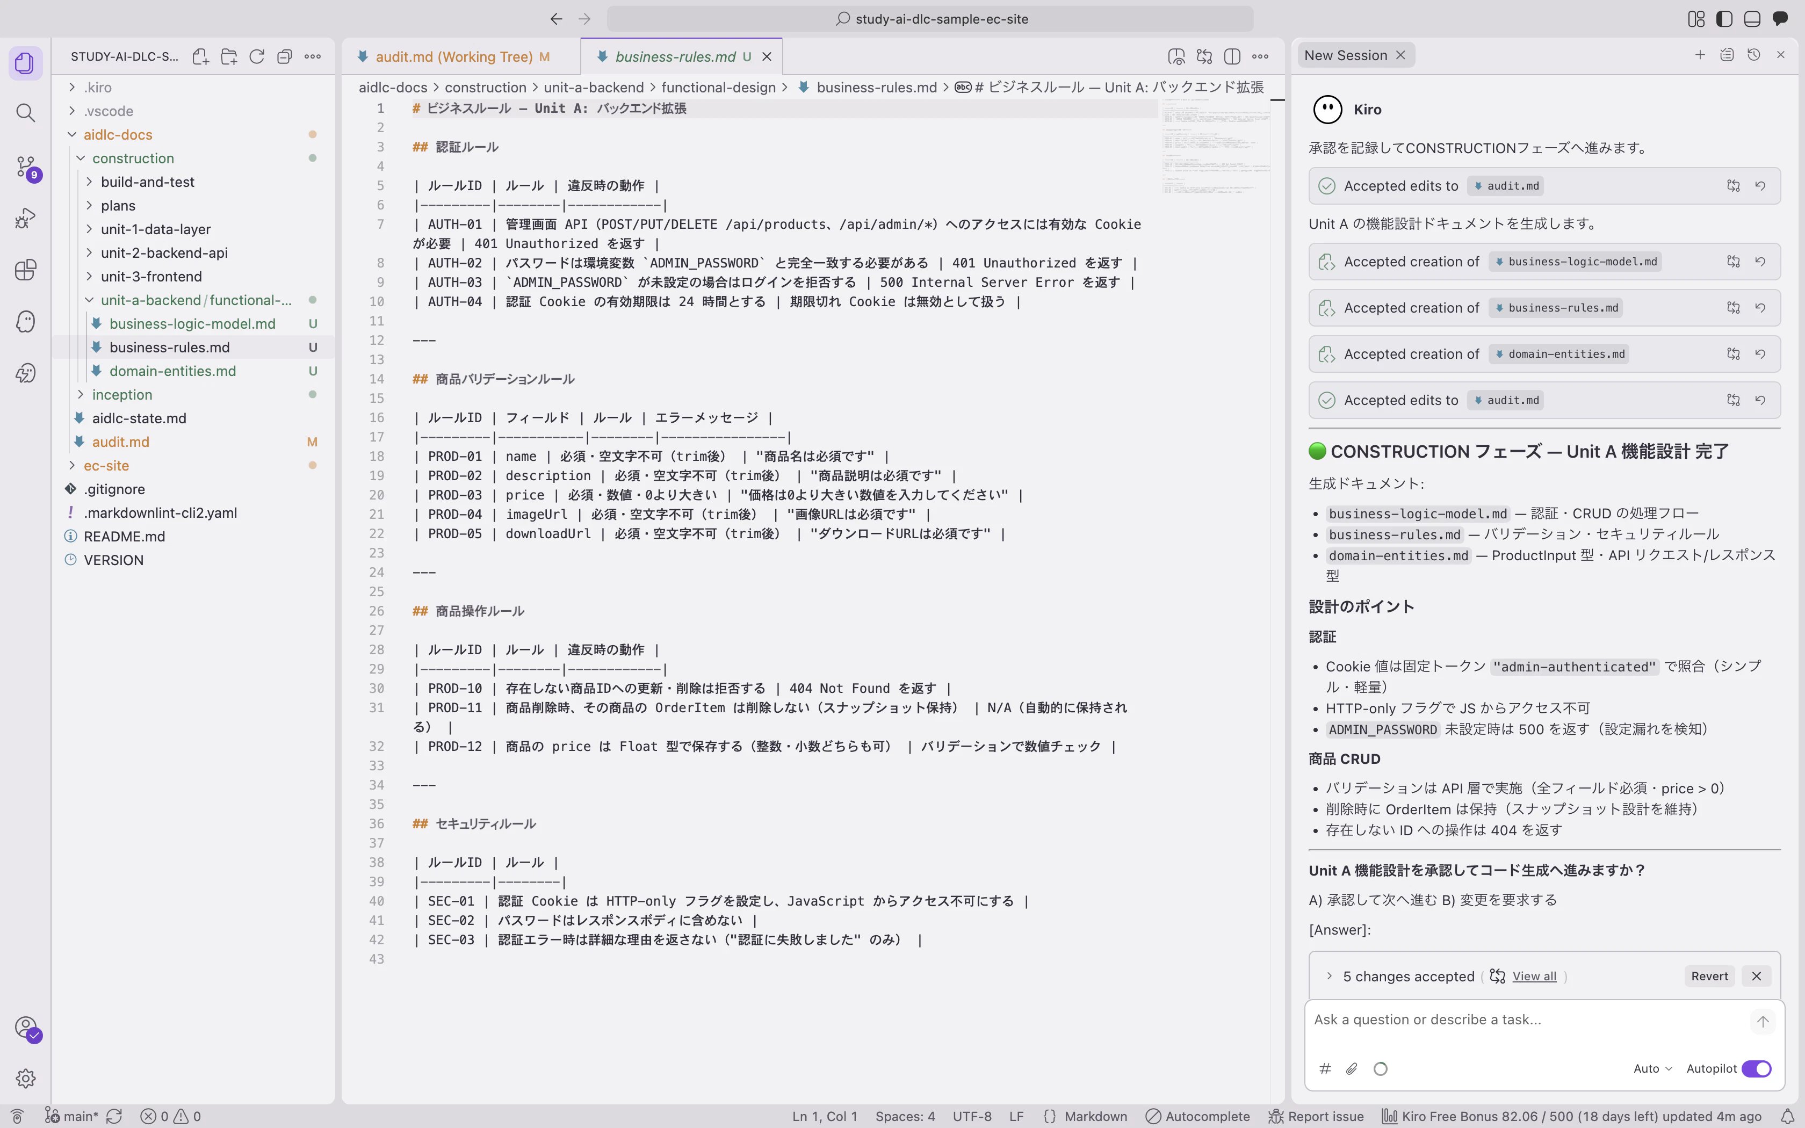Open Kiro session history
1805x1128 pixels.
1753,55
